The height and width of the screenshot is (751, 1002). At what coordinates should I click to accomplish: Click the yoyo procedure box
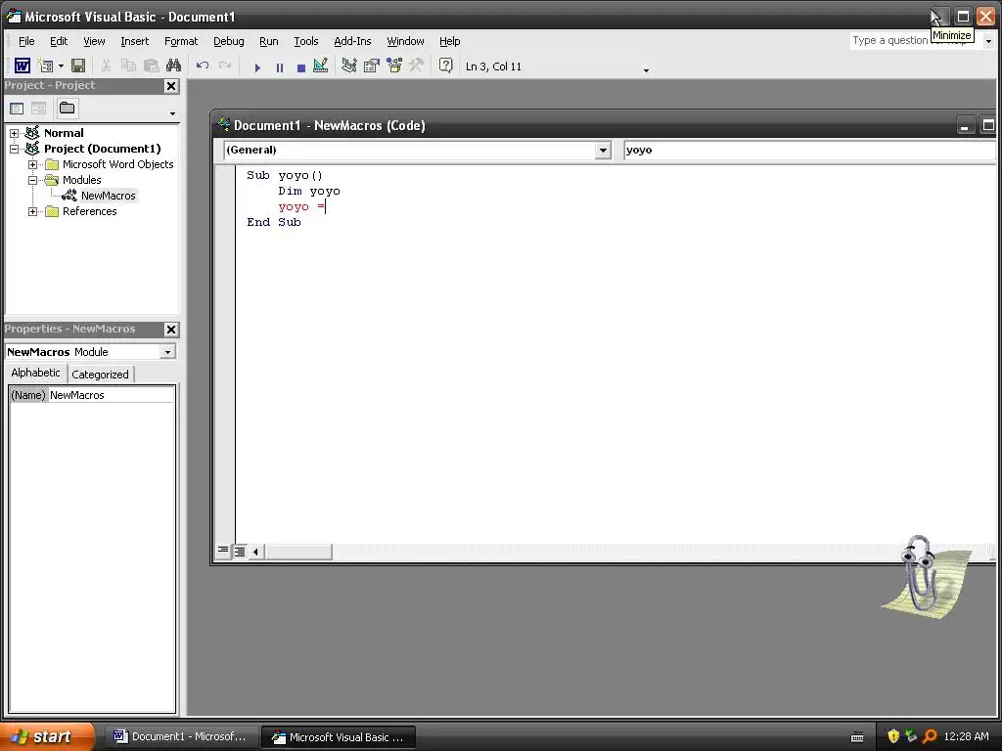point(809,150)
